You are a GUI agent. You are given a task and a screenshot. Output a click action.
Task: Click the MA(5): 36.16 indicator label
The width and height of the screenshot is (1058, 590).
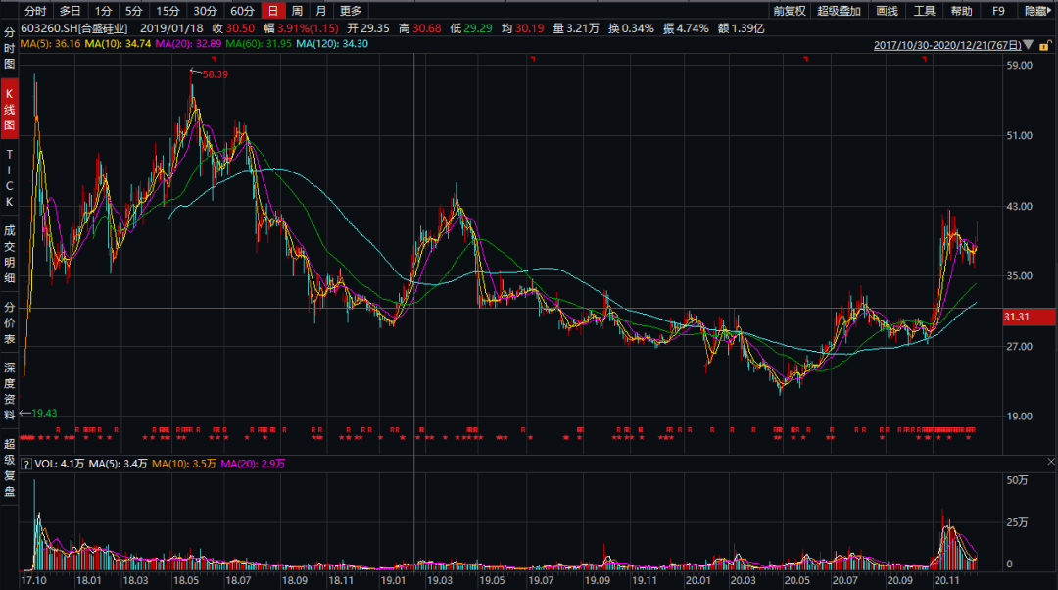(50, 44)
